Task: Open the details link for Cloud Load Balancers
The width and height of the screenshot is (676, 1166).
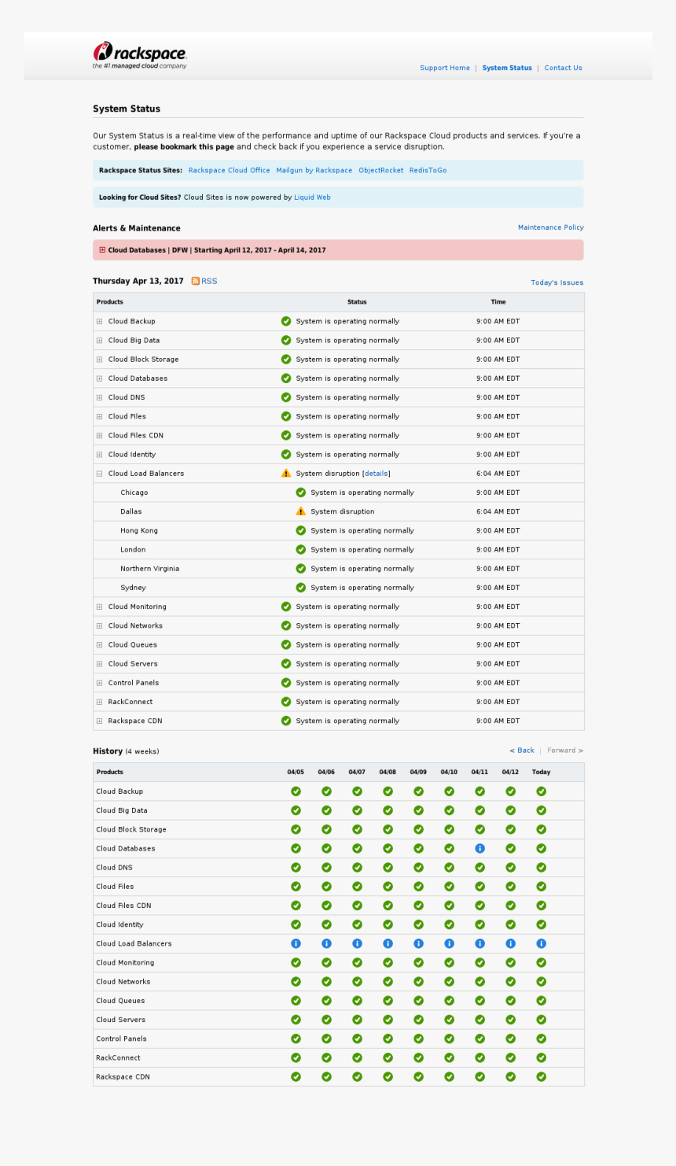Action: point(376,473)
